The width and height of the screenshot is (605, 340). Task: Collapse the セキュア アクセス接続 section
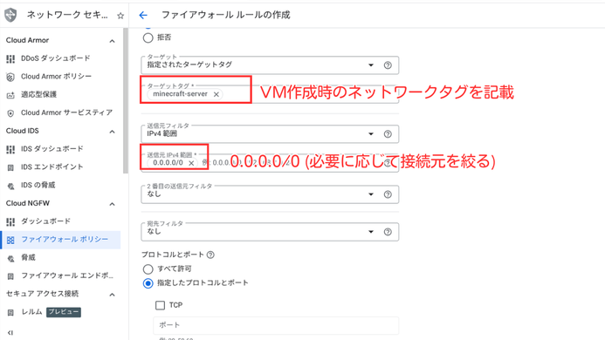pos(112,295)
